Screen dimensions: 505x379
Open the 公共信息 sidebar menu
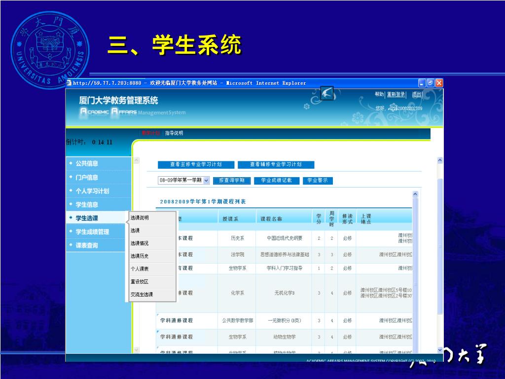[98, 163]
